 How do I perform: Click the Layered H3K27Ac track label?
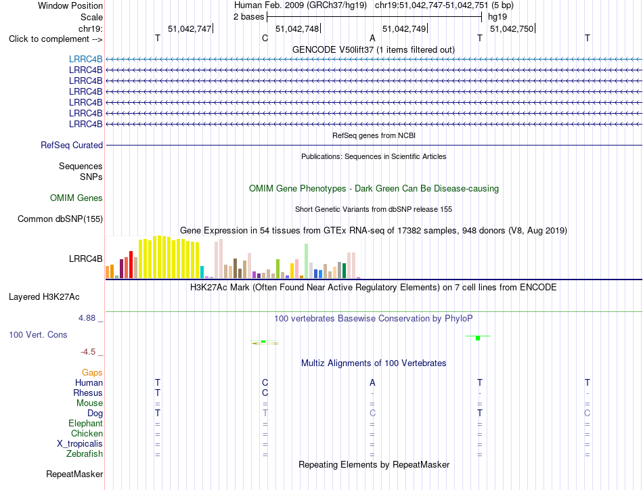[44, 297]
